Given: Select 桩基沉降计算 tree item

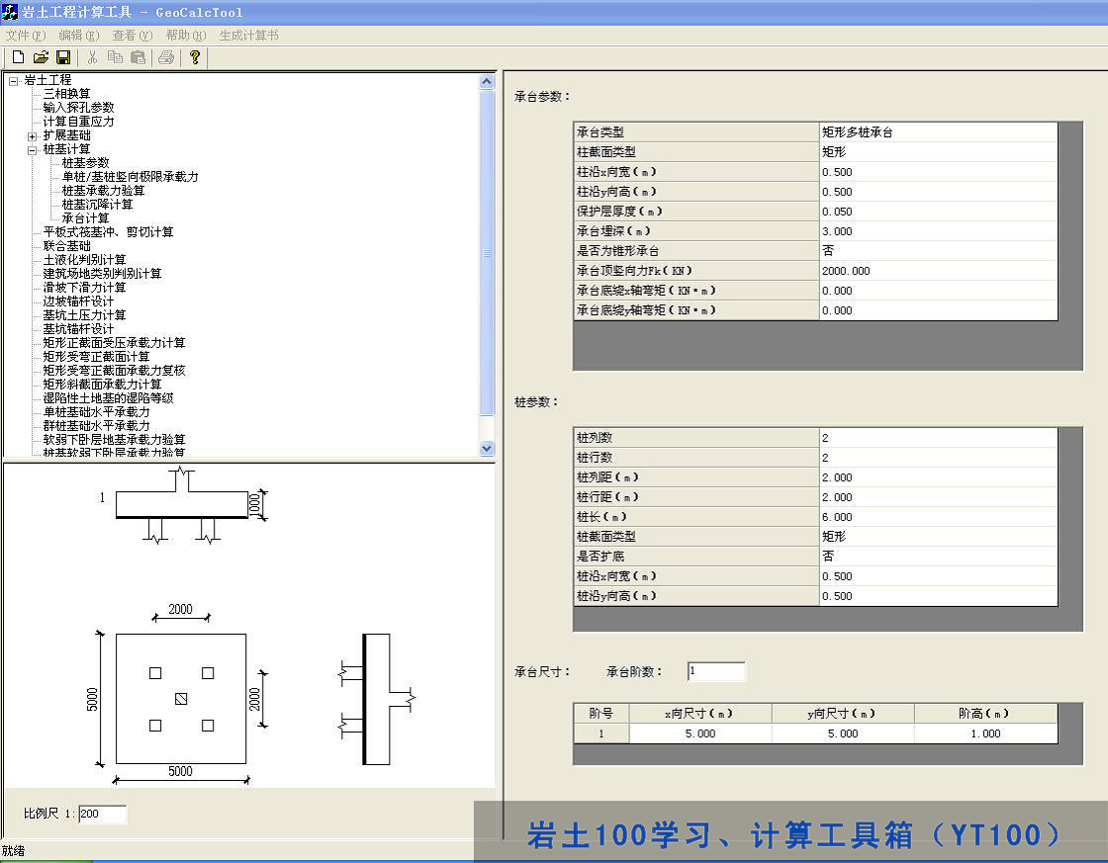Looking at the screenshot, I should tap(97, 205).
